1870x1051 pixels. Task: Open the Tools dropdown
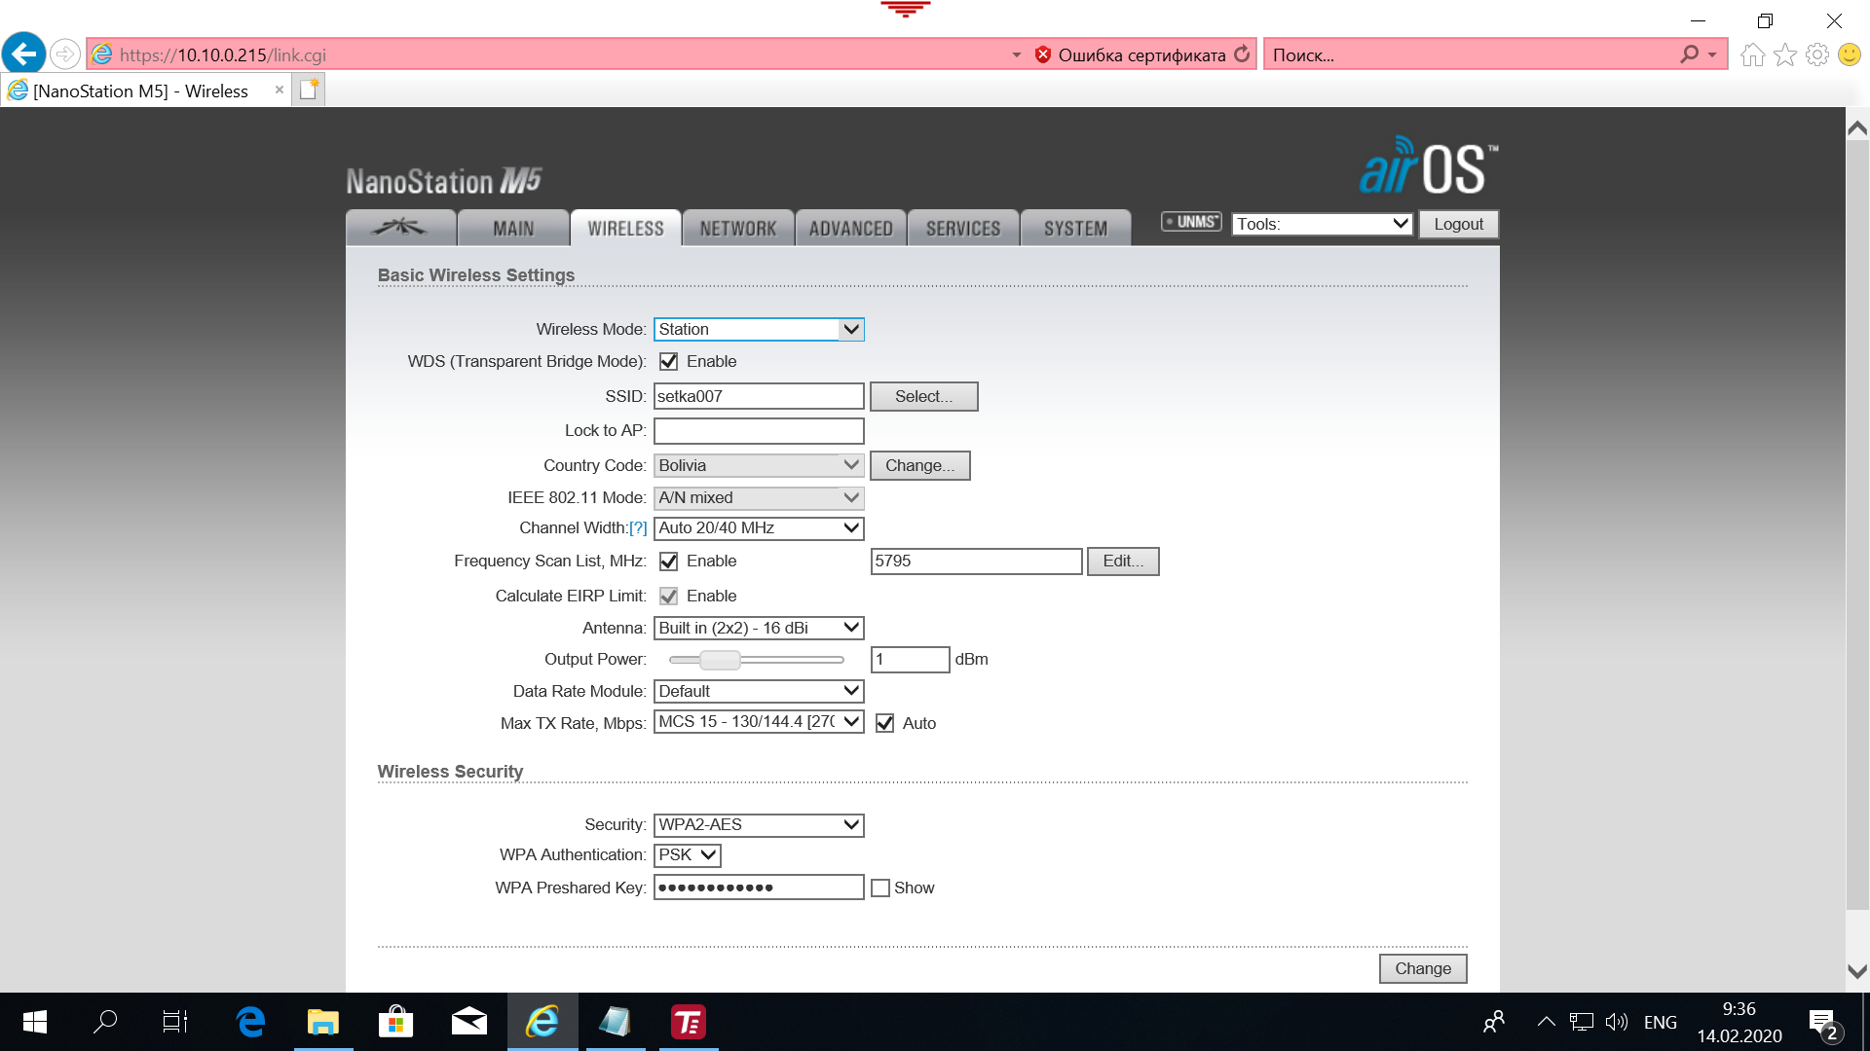1322,224
